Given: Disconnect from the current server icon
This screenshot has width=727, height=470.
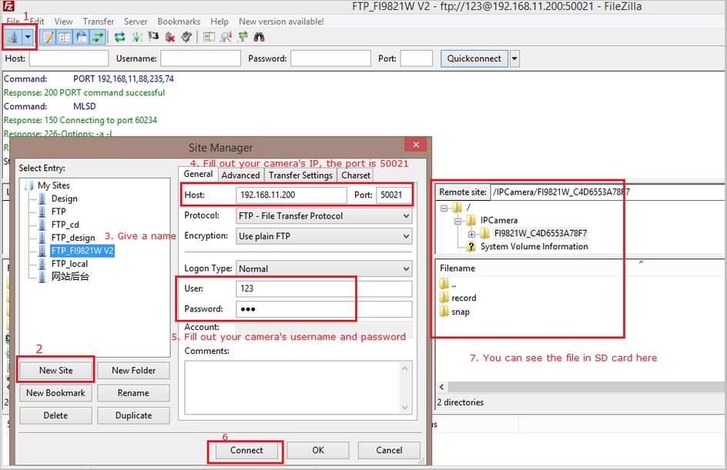Looking at the screenshot, I should 170,37.
